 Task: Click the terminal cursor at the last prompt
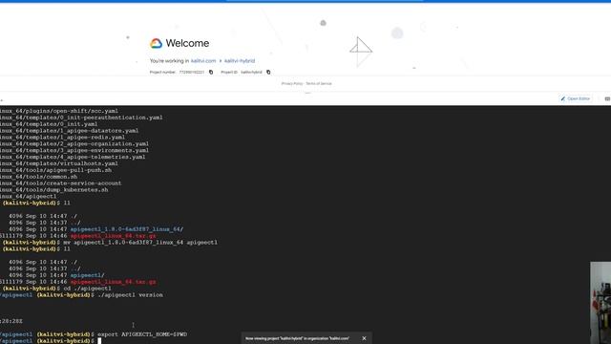click(99, 341)
